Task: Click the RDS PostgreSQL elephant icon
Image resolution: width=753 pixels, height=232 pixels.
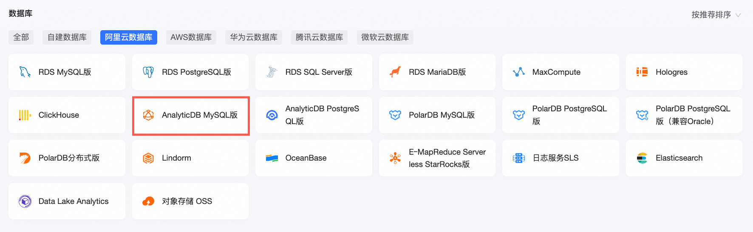Action: click(148, 72)
